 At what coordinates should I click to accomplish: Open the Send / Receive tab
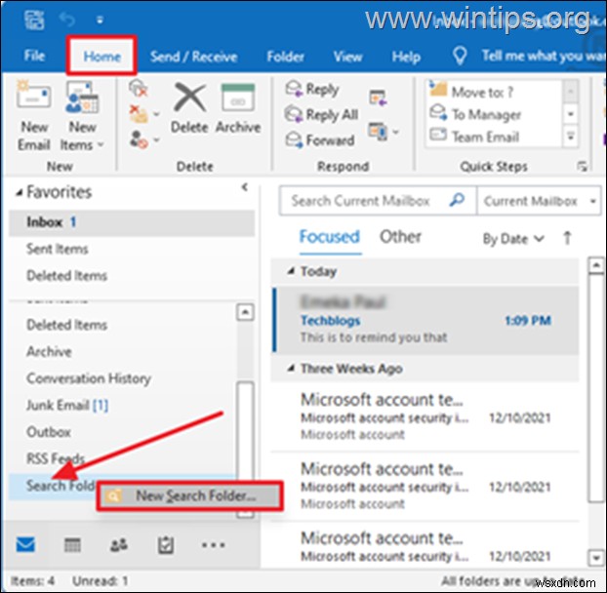click(193, 57)
